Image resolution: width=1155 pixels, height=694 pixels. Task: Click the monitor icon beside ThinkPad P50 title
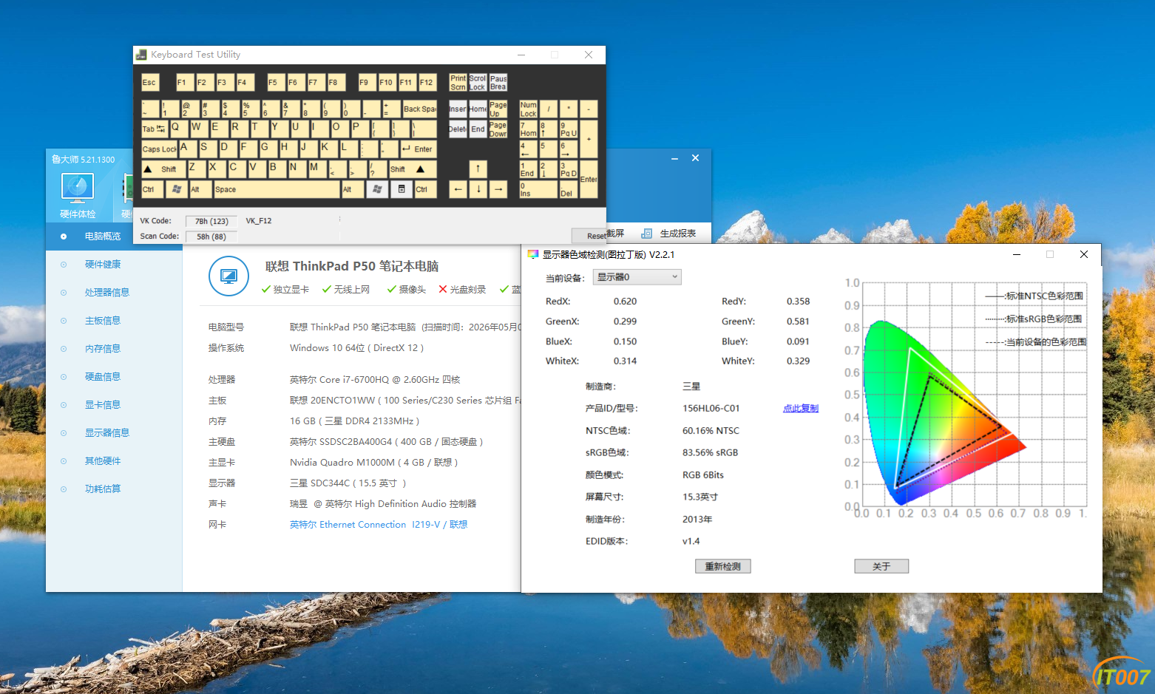228,276
